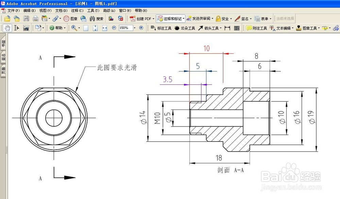Click the red-marked stacked shapes icon
Viewport: 340px width, 199px height.
(121, 19)
